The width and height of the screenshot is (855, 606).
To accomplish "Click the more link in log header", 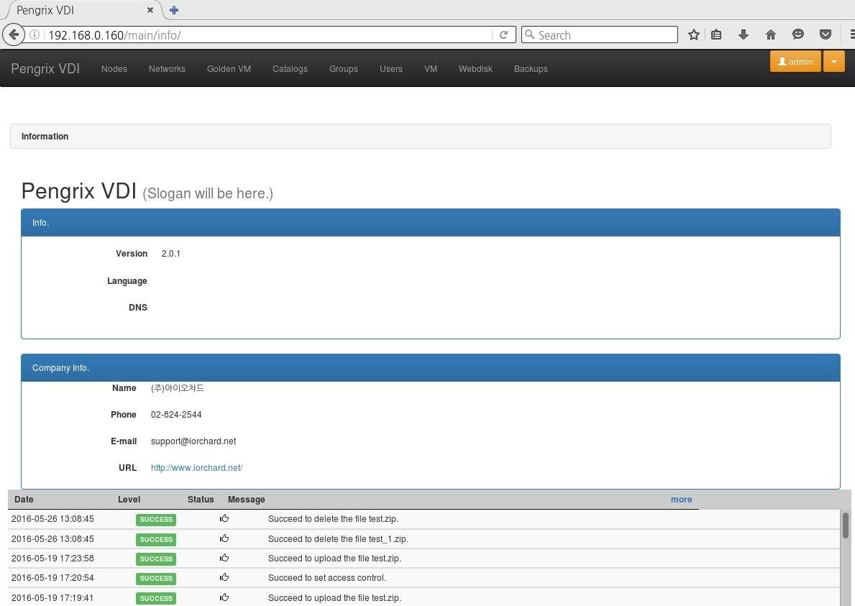I will tap(681, 499).
